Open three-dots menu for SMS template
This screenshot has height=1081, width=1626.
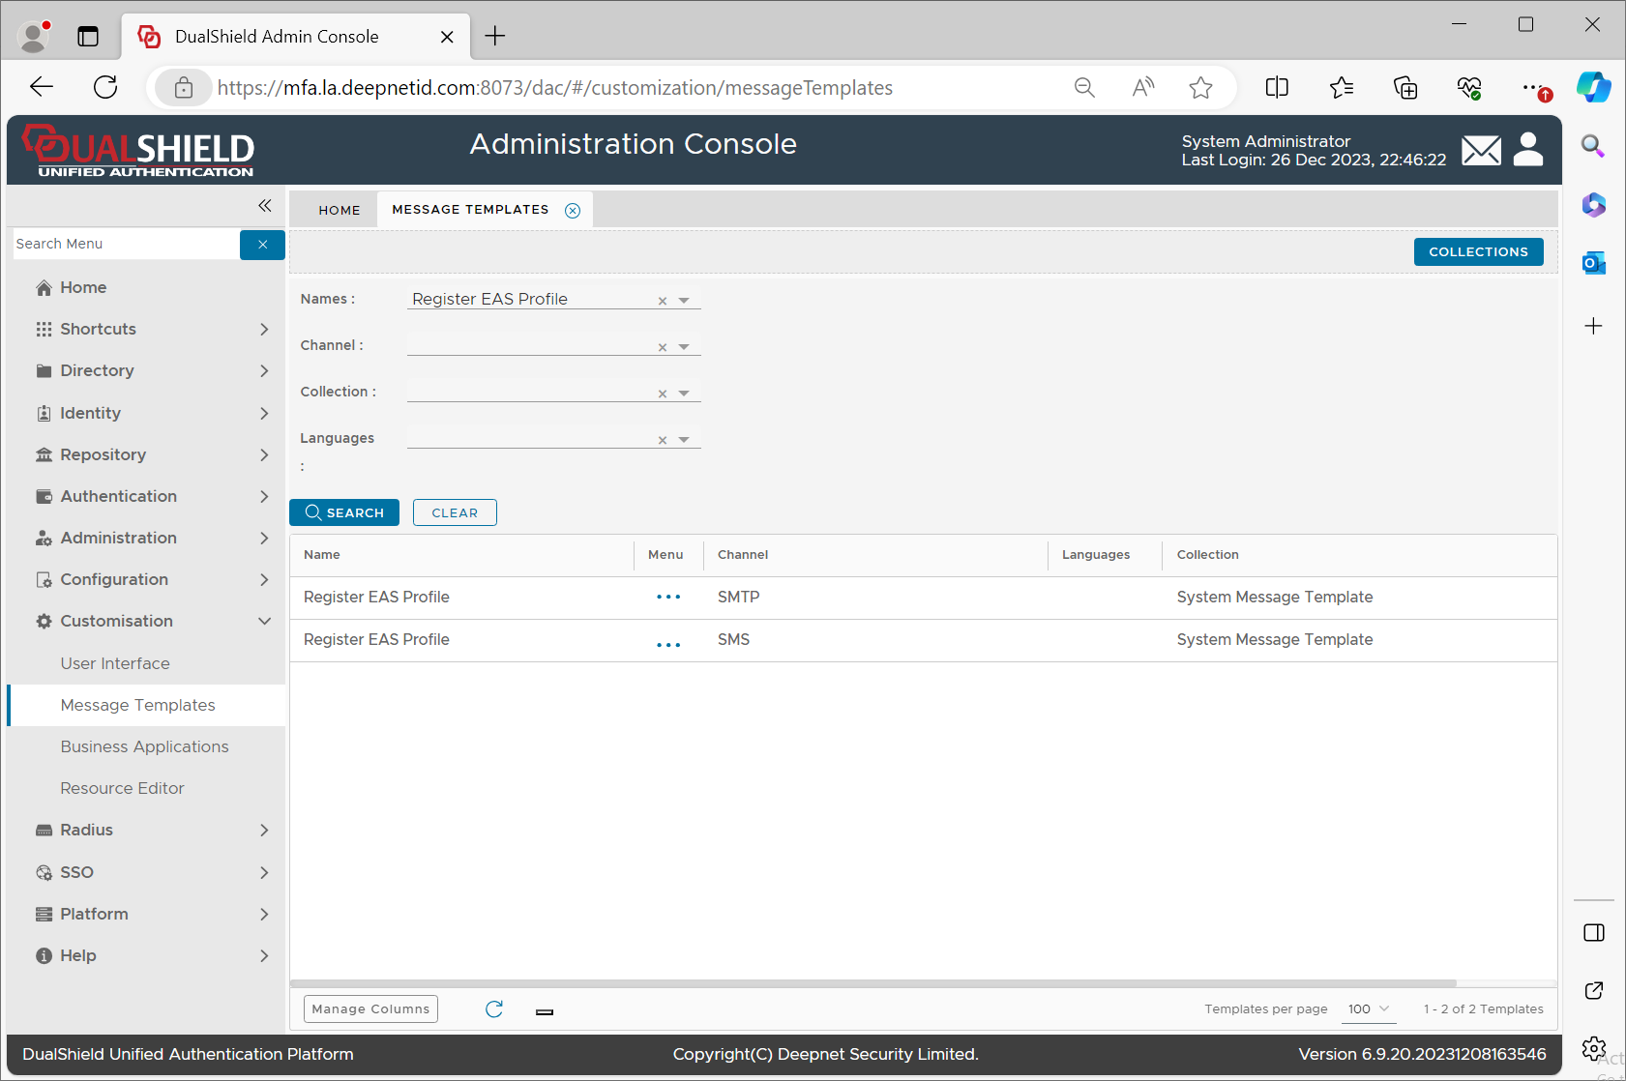667,644
